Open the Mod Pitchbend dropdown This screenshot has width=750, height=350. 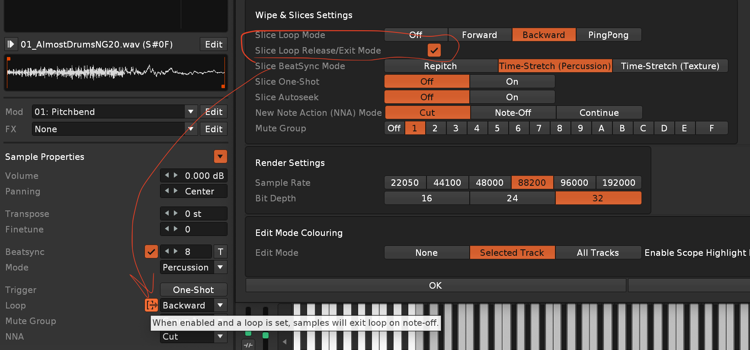click(x=190, y=112)
